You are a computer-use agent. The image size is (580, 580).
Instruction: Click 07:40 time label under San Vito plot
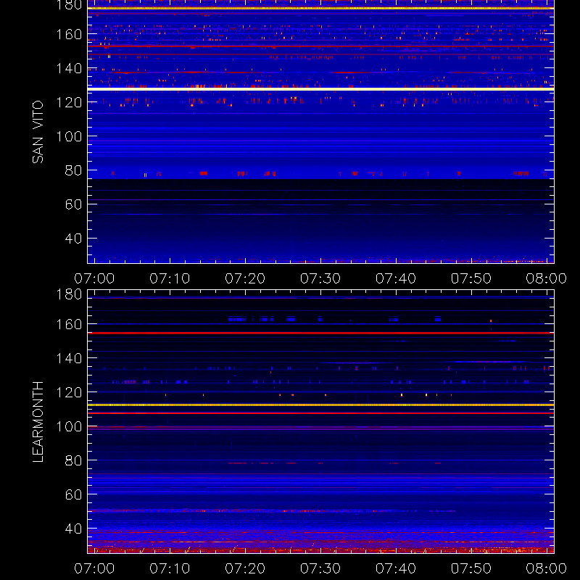(x=396, y=278)
